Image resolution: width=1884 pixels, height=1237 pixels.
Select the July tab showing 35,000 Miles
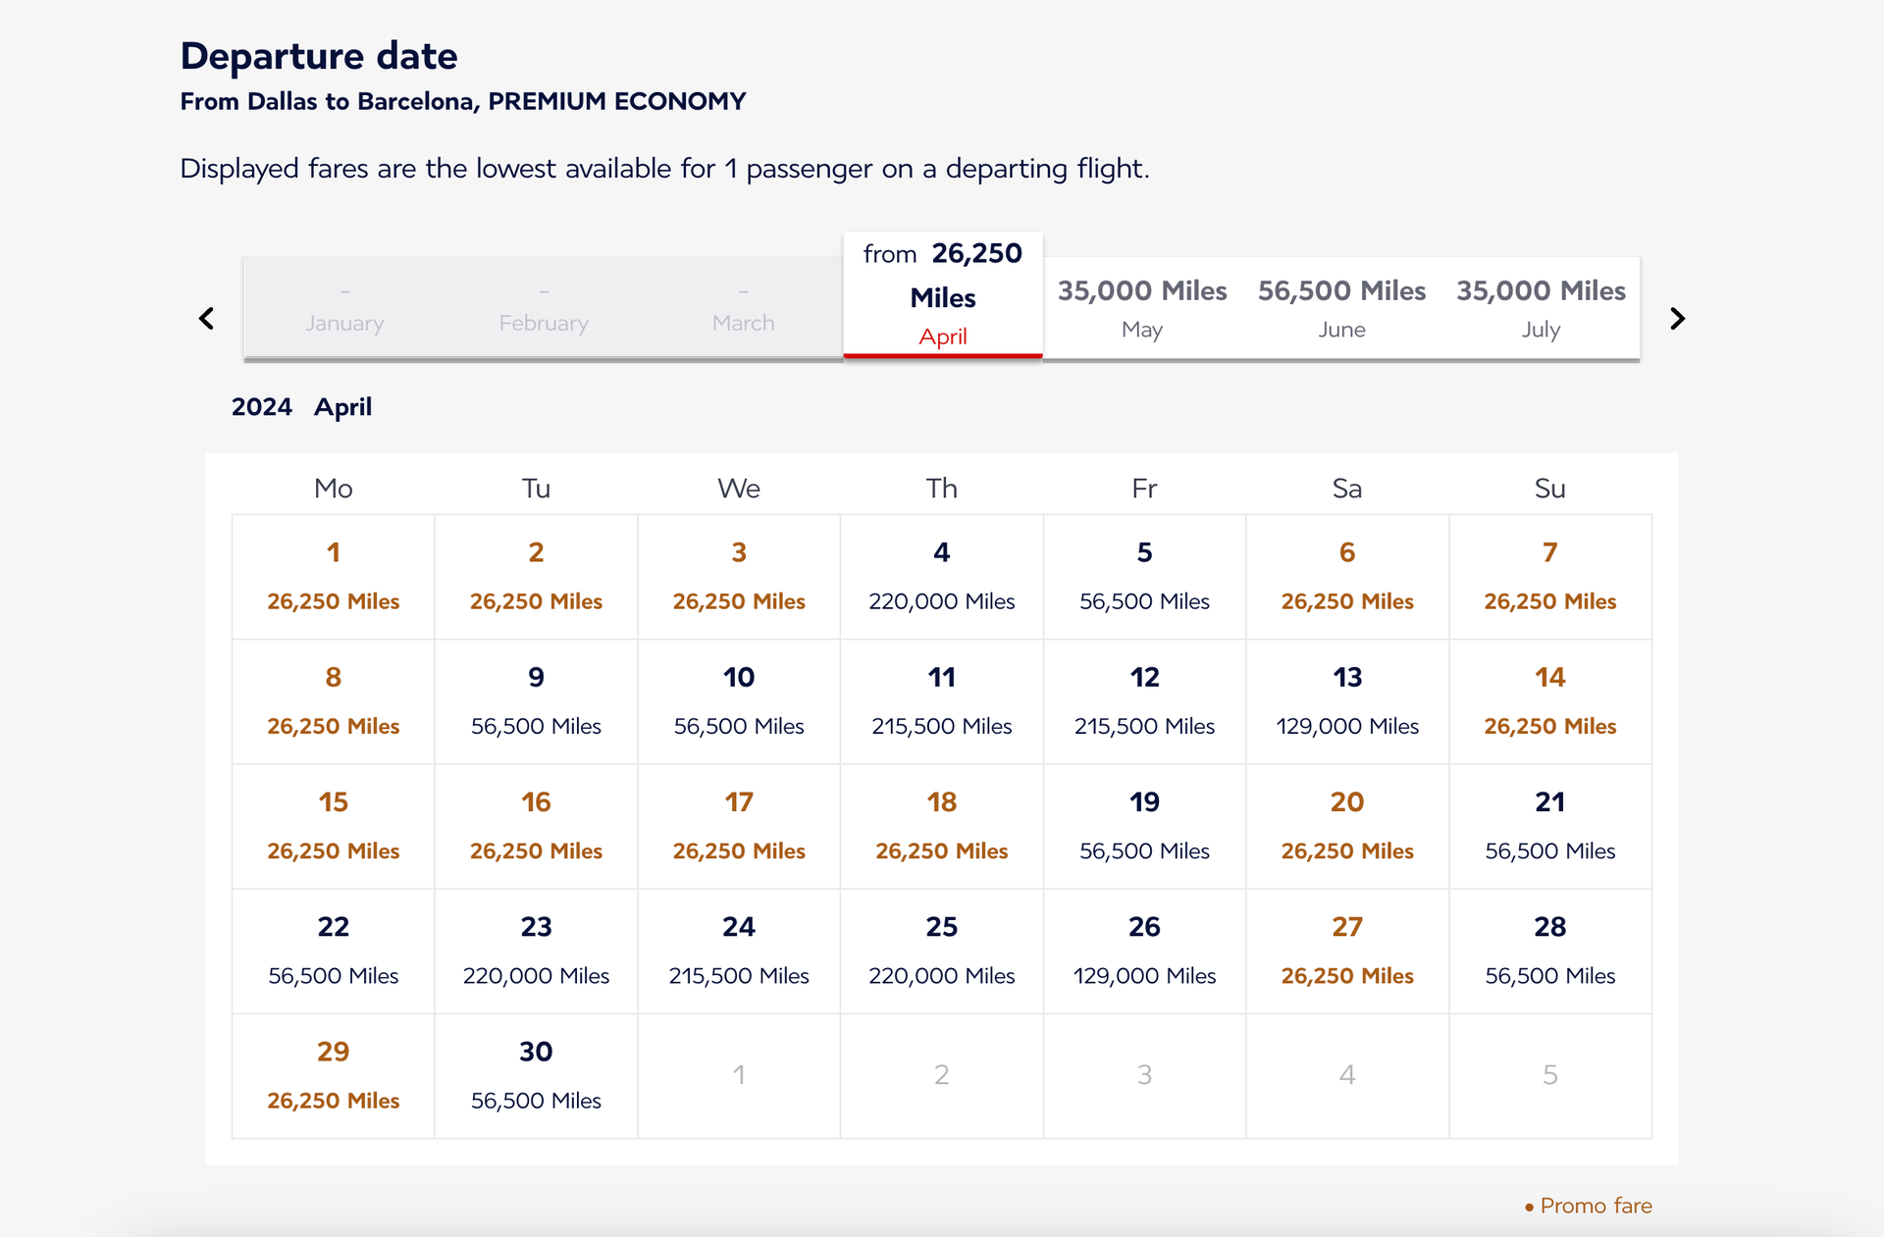point(1541,307)
